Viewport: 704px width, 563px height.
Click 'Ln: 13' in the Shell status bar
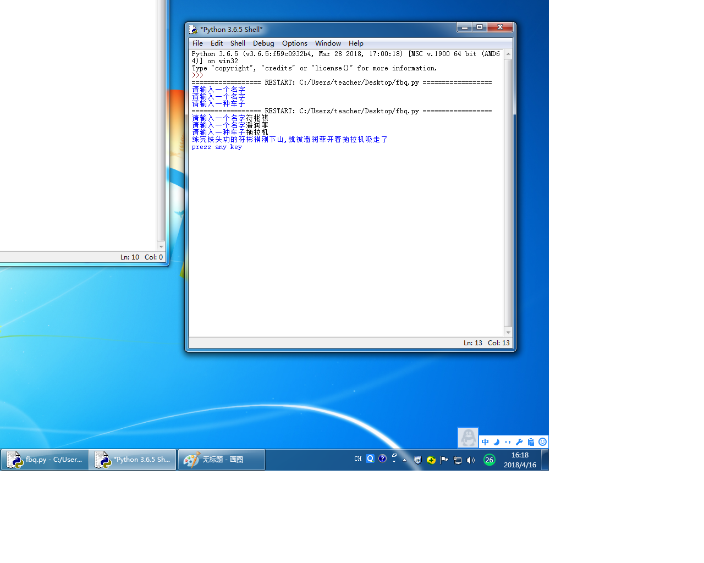coord(472,343)
